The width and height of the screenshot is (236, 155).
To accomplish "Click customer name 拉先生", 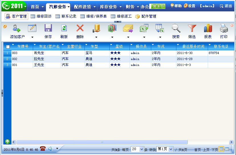I will pyautogui.click(x=39, y=59).
